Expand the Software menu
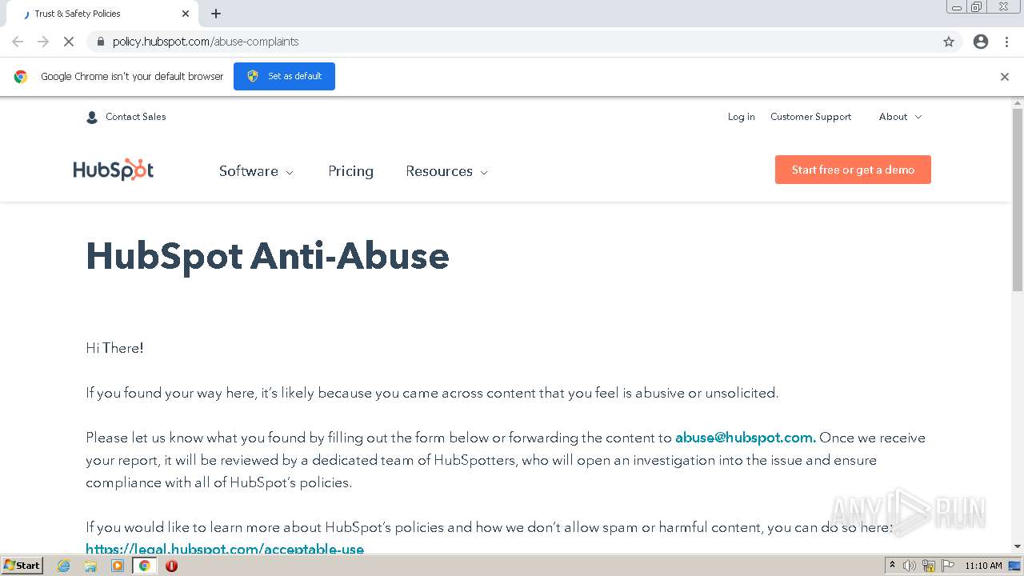 pyautogui.click(x=256, y=171)
